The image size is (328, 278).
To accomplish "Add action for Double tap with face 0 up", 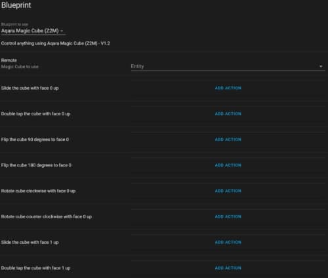I will [228, 114].
